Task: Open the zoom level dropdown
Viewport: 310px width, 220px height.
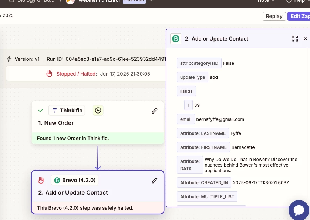Action: point(266,1)
